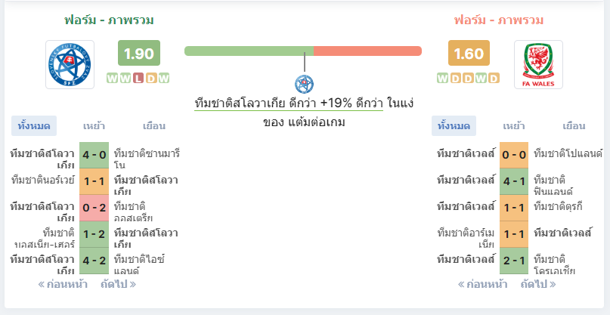Click the orange 1.60 points rating badge

(x=469, y=54)
